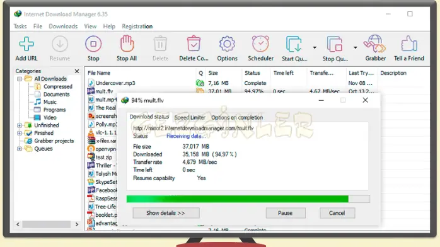Select the Video category
This screenshot has height=247, width=440.
coord(50,118)
